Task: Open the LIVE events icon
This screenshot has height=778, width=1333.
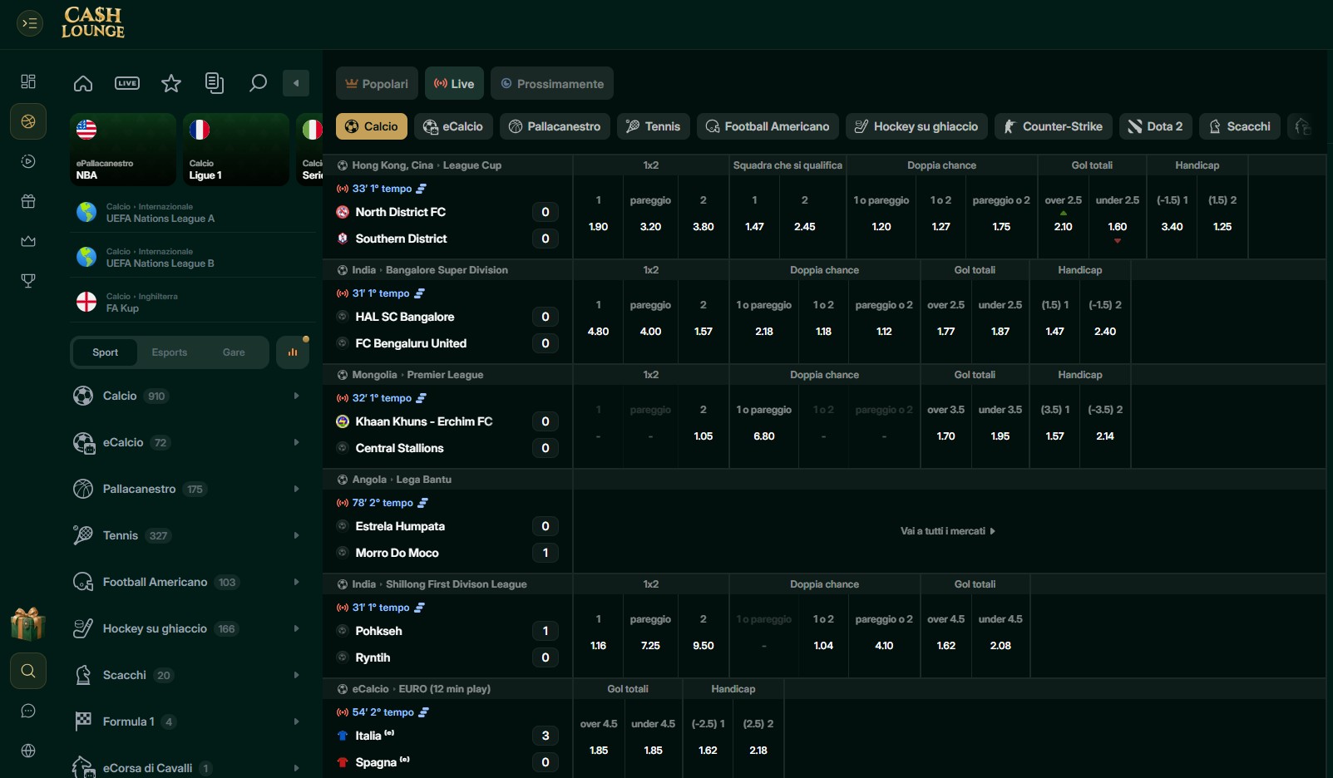Action: [x=127, y=83]
